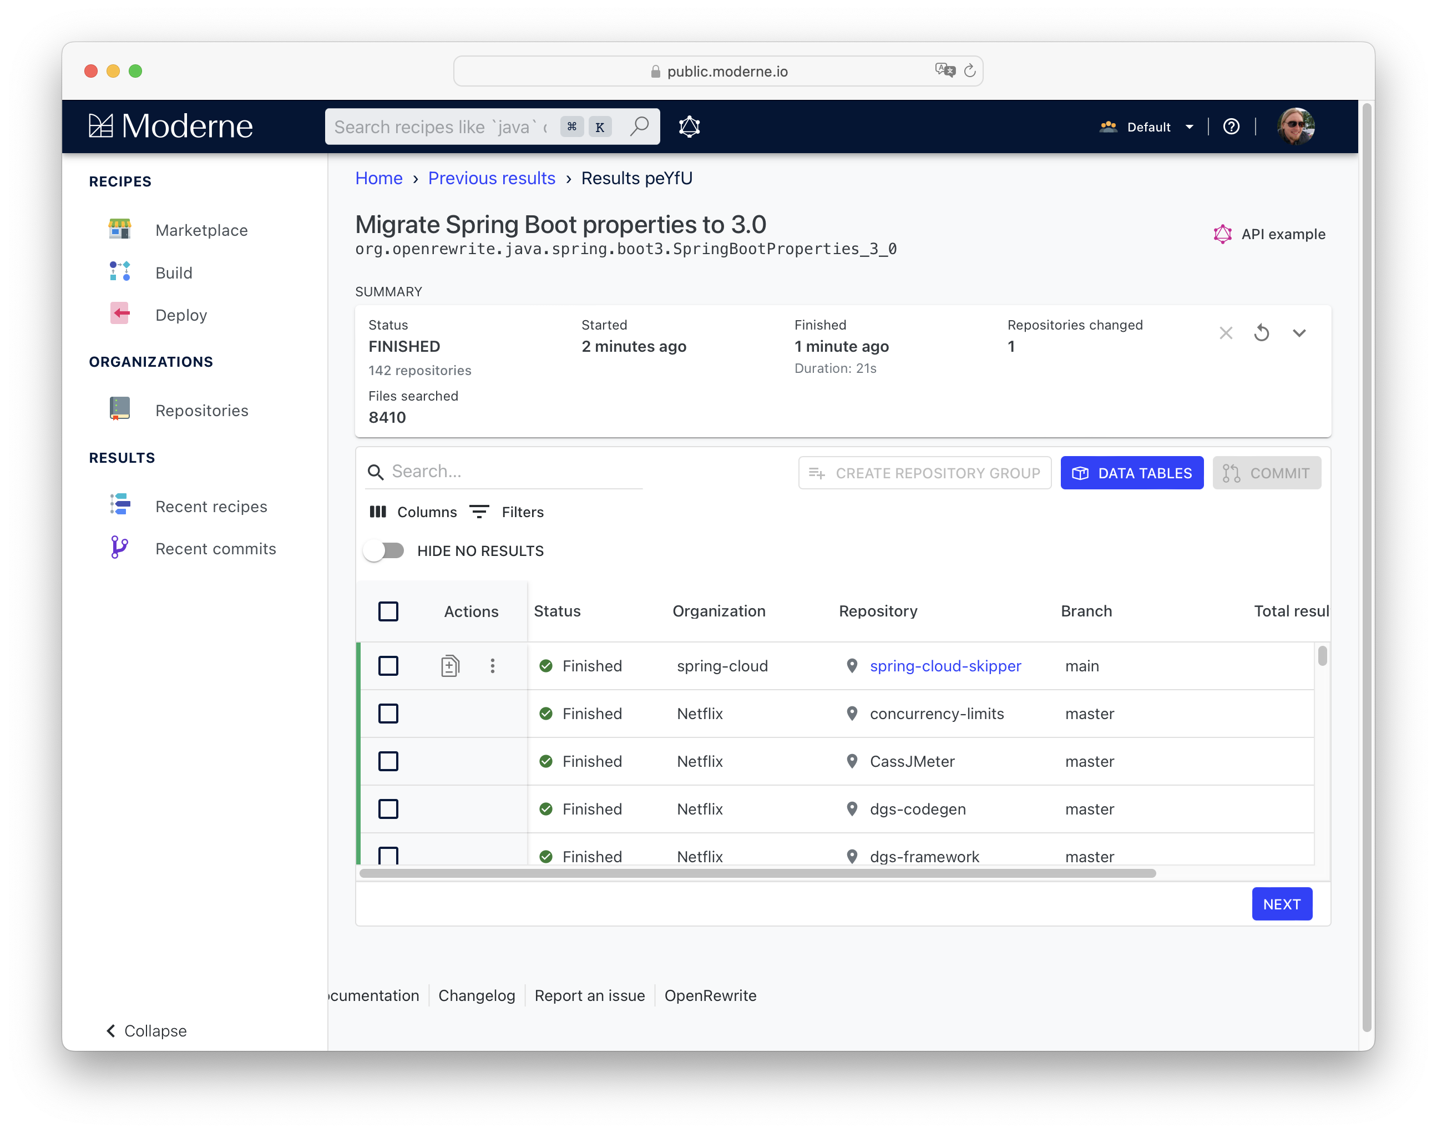Click the Recent recipes list icon
Viewport: 1437px width, 1133px height.
(x=119, y=504)
